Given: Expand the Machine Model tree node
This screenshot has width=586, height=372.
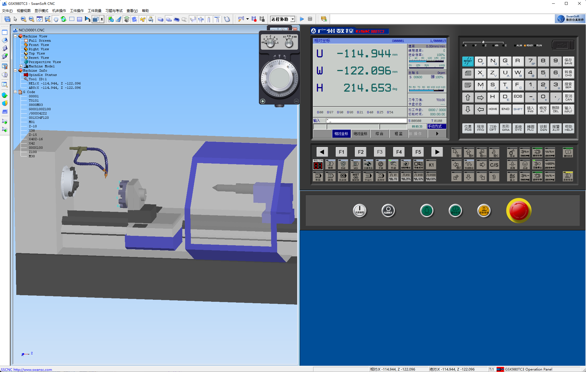Looking at the screenshot, I should point(21,66).
